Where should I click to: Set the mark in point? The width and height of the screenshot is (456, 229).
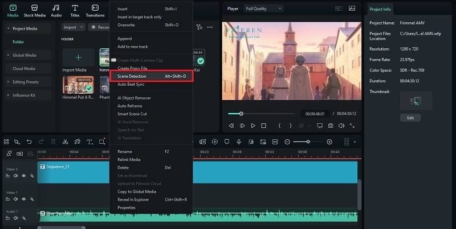coord(279,126)
